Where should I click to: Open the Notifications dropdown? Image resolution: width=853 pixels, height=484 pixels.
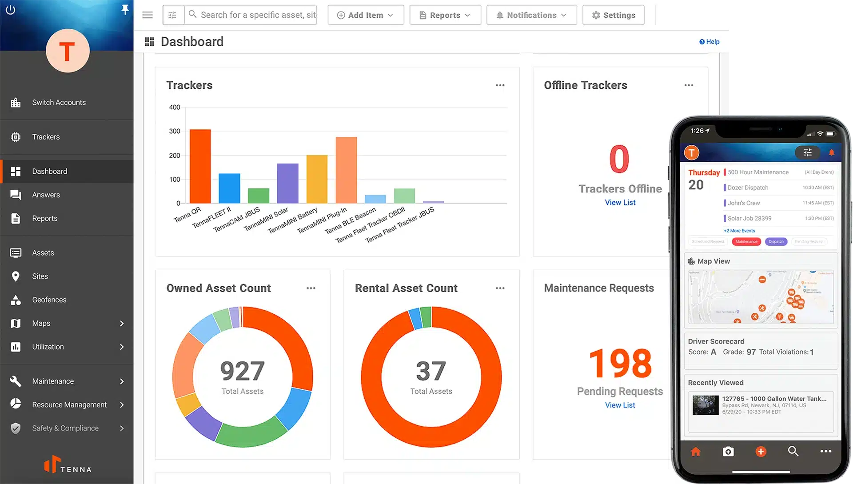532,15
